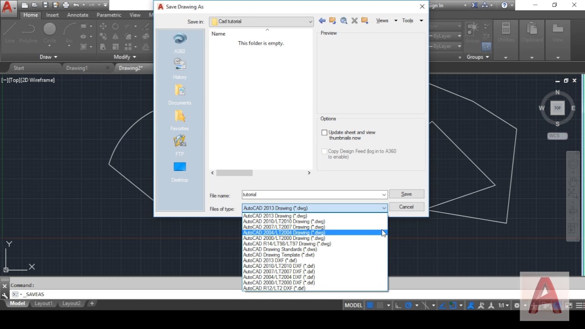Toggle ortho mode in status bar
Image resolution: width=585 pixels, height=329 pixels.
coord(398,305)
